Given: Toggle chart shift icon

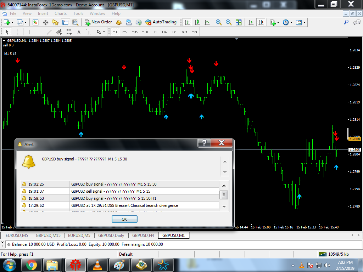Looking at the screenshot, I should pos(261,22).
